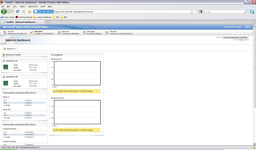Click the Logout link
This screenshot has width=256, height=150.
pyautogui.click(x=238, y=27)
